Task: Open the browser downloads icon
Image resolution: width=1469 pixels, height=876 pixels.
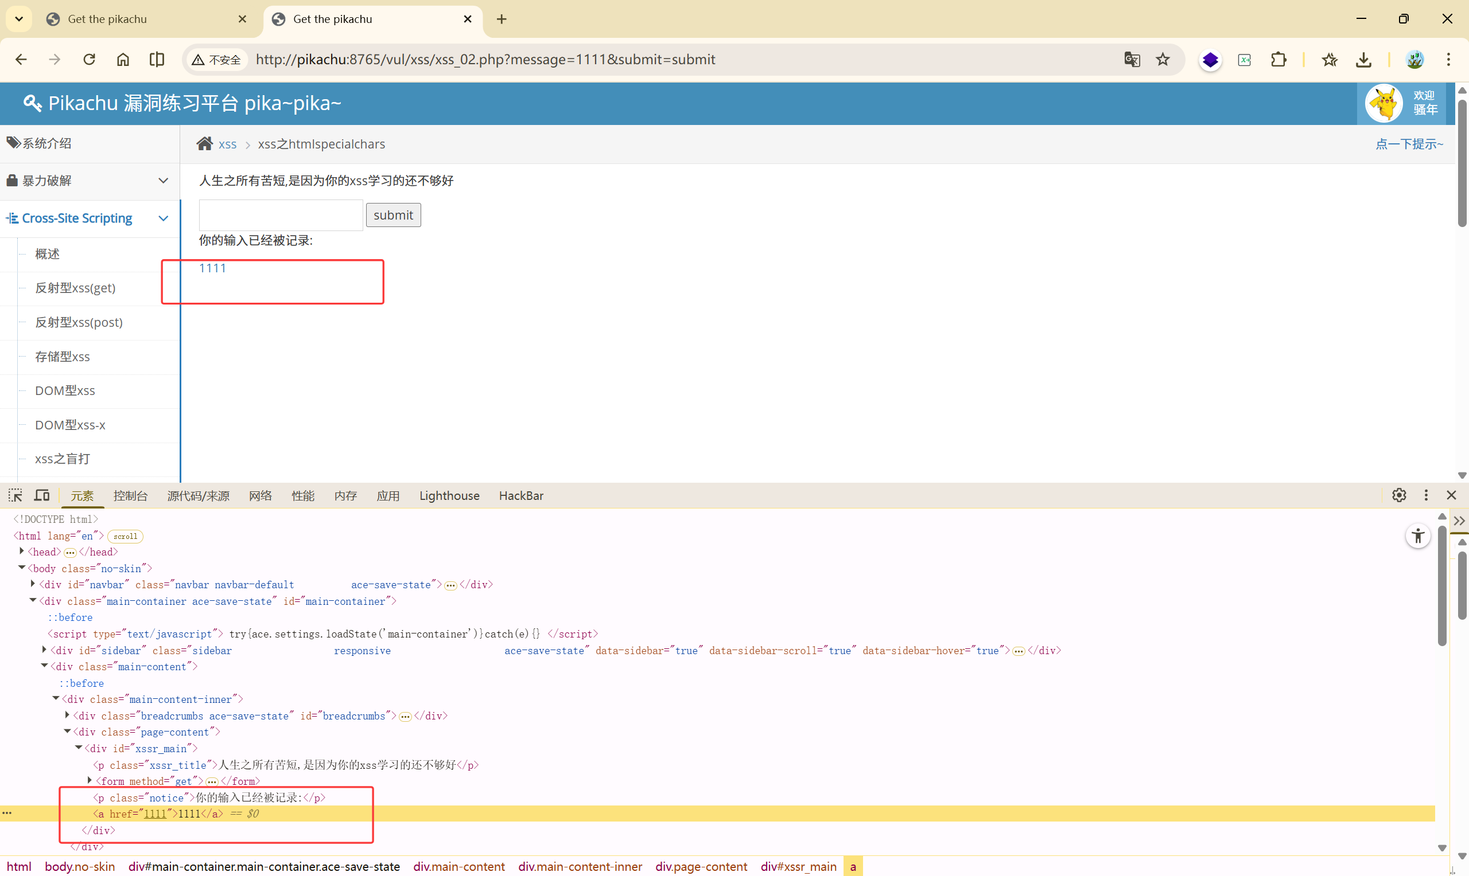Action: [x=1363, y=60]
